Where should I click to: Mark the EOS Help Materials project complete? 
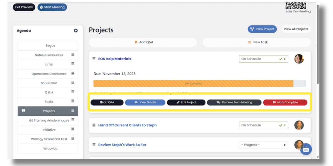(285, 102)
